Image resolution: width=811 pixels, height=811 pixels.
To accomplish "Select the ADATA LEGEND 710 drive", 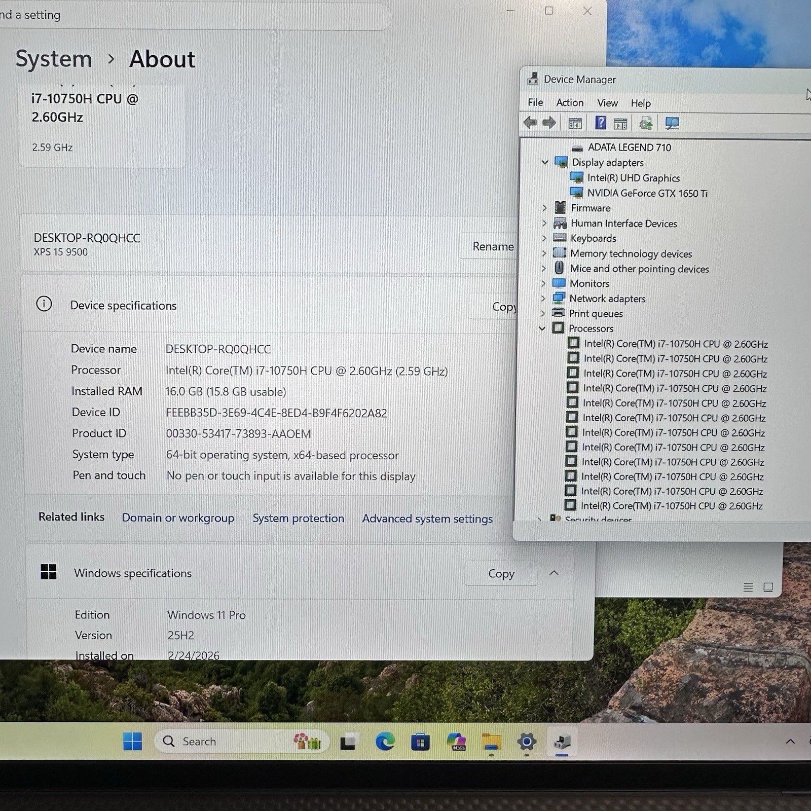I will 629,148.
